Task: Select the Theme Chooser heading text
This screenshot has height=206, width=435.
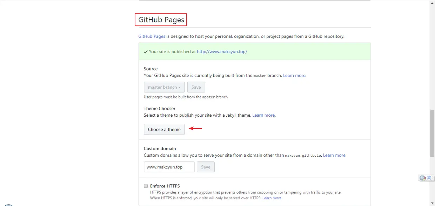Action: (160, 108)
